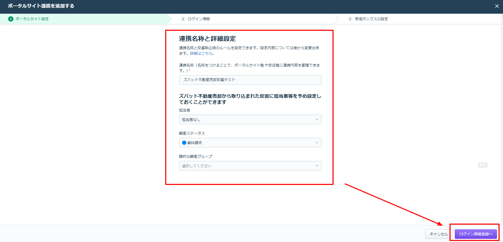Screen dimensions: 503x242
Task: Click the 資料請求 status value
Action: click(x=194, y=143)
